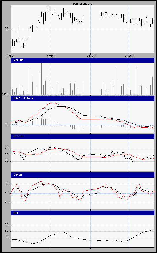Screen dimensions: 157x253
Task: Select the MACD 12/26/9 panel header
Action: (83, 98)
